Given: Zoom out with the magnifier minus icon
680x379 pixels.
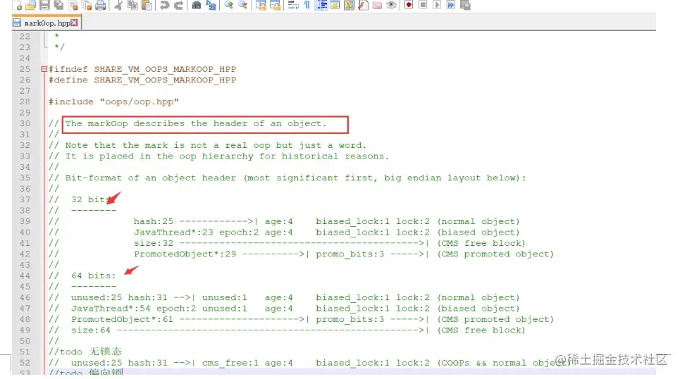Looking at the screenshot, I should coord(243,5).
